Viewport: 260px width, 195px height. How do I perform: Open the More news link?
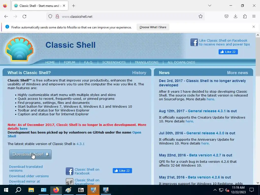[237, 73]
